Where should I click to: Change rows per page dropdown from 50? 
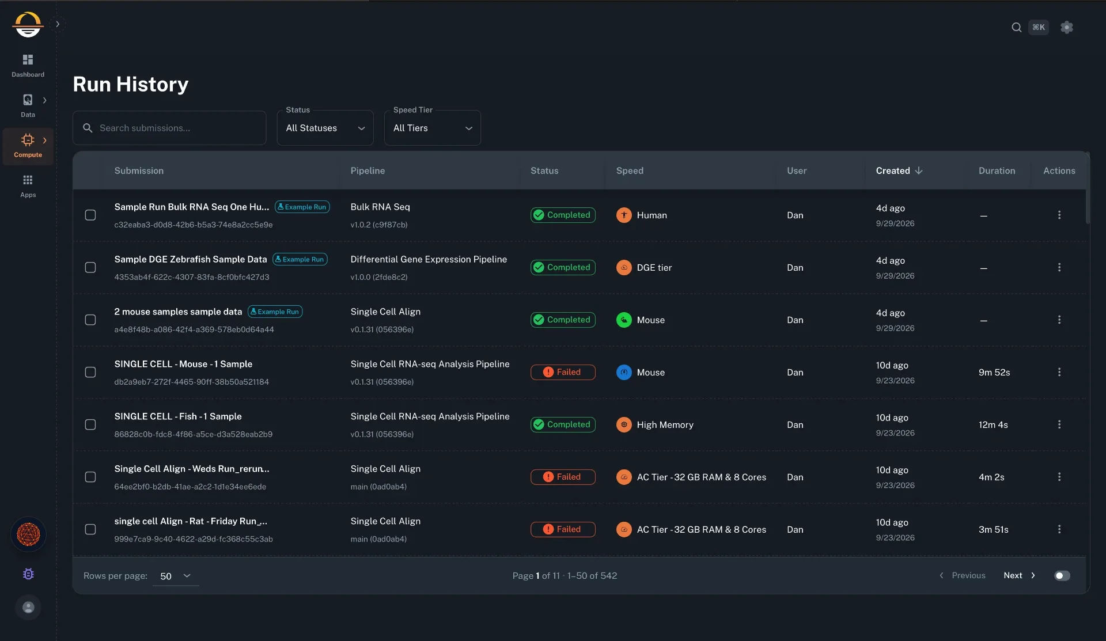176,576
